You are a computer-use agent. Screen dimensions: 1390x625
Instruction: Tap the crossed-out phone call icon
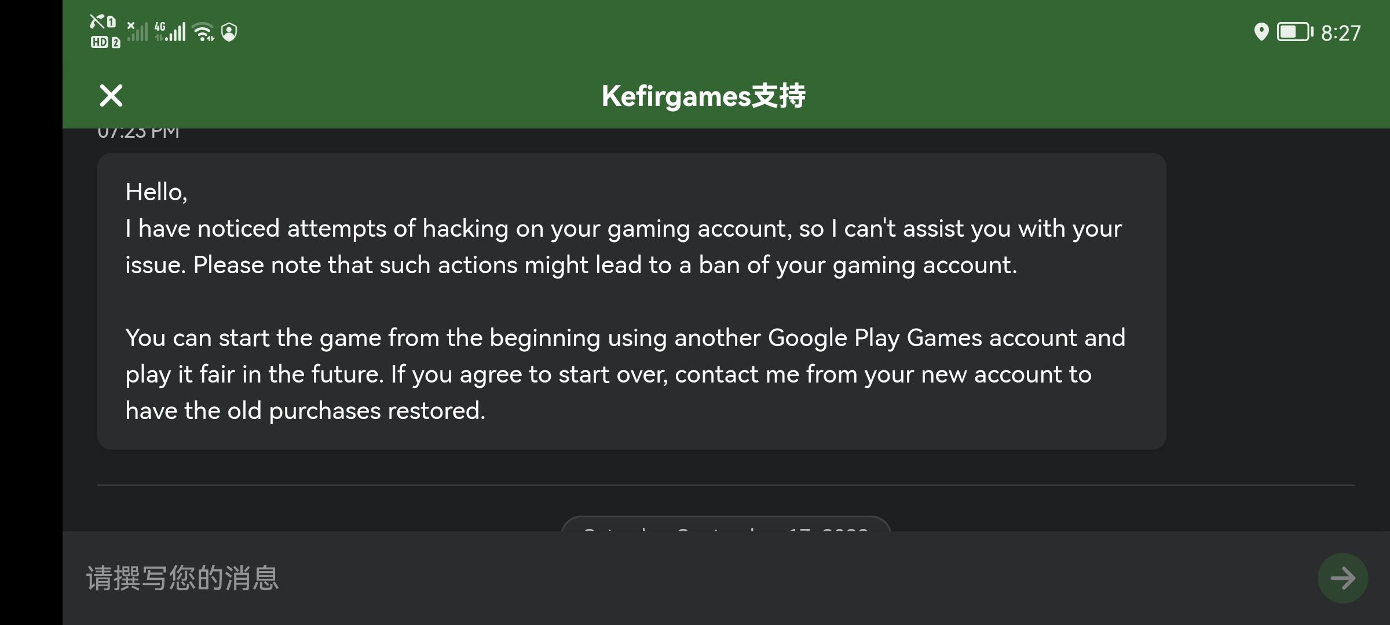click(97, 21)
